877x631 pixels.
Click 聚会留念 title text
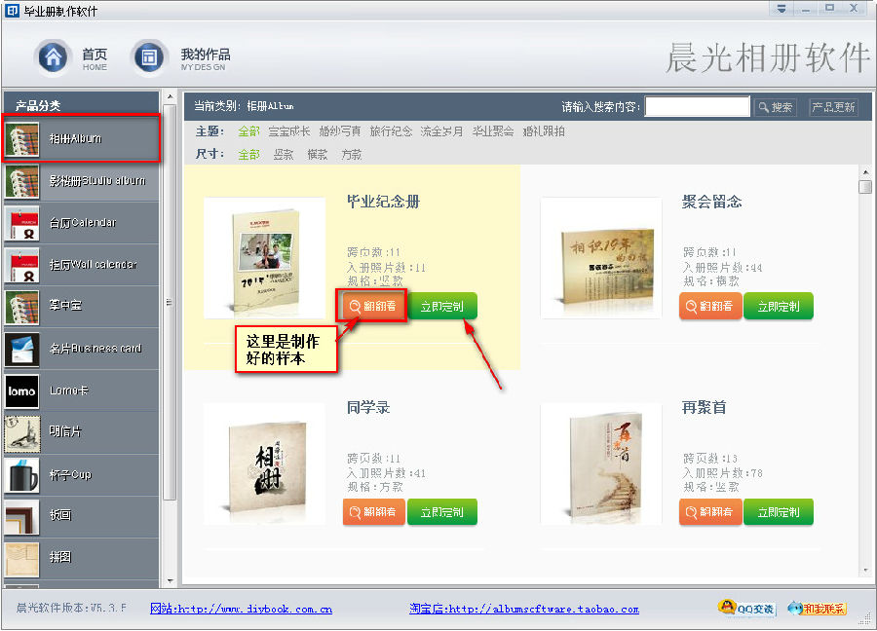711,202
